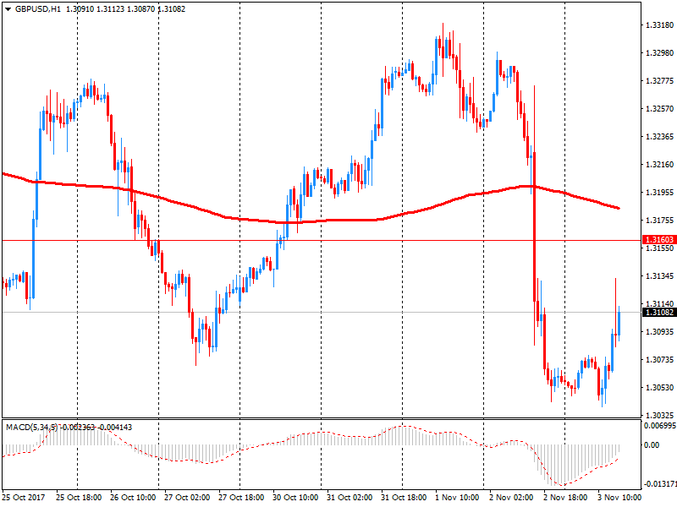
Task: Select the 1.32570 price scale value
Action: click(659, 109)
